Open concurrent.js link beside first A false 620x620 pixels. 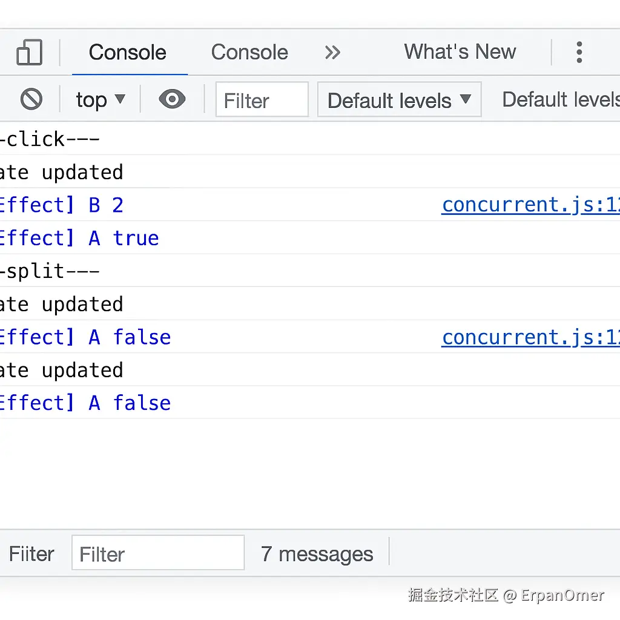coord(530,337)
